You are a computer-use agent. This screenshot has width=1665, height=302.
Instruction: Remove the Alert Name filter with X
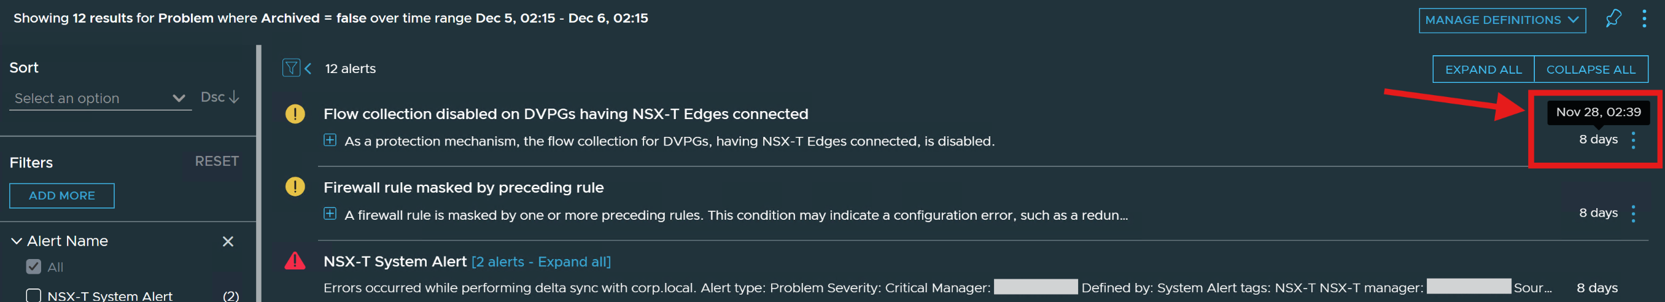[228, 241]
